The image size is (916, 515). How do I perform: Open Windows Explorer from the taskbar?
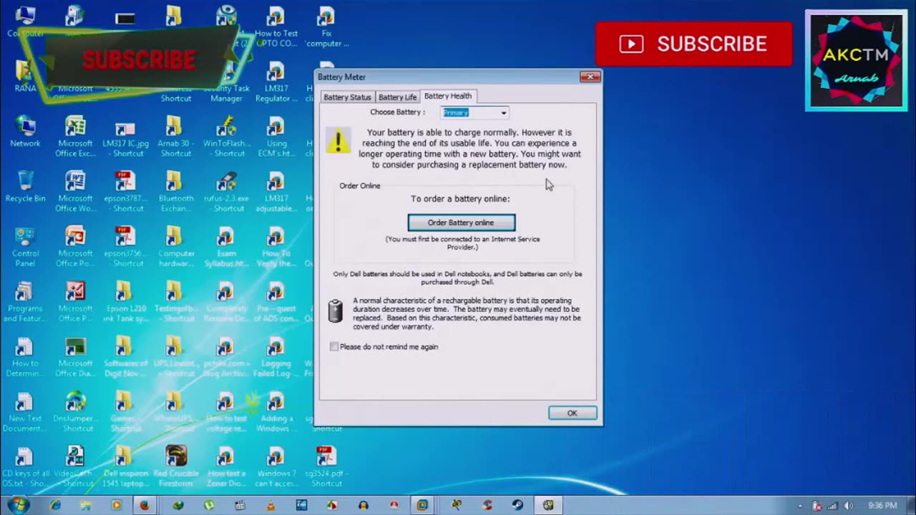(x=86, y=505)
